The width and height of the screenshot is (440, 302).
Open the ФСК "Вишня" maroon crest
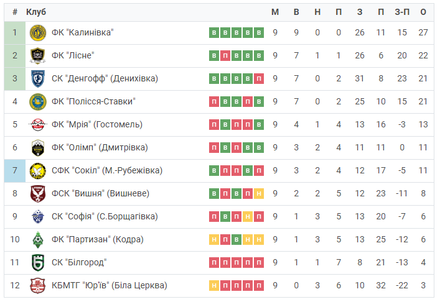click(38, 194)
